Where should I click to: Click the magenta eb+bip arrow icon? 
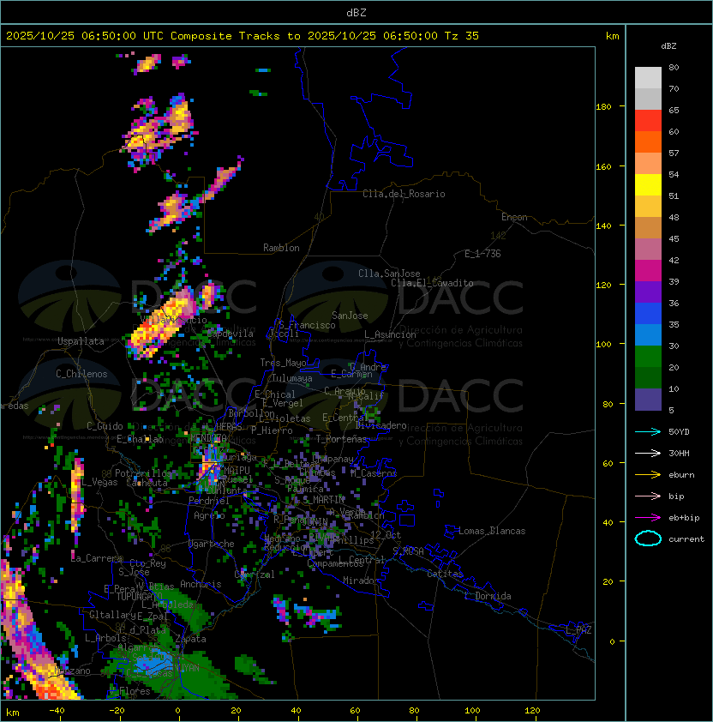648,518
